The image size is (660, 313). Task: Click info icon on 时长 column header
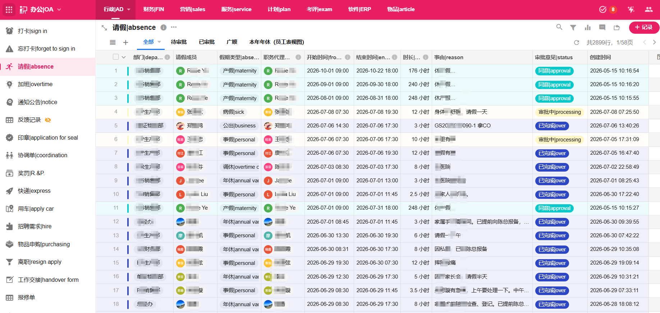[426, 57]
